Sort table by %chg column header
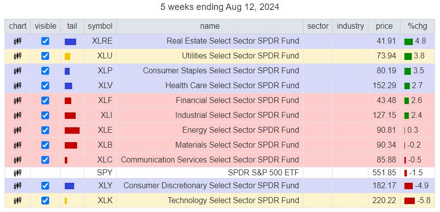Screen dimensions: 440x212 [x=417, y=26]
